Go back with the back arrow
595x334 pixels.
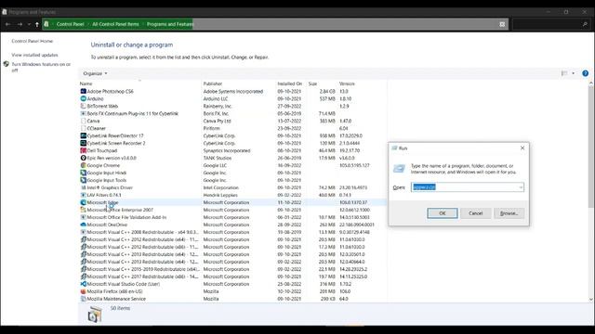tap(7, 24)
